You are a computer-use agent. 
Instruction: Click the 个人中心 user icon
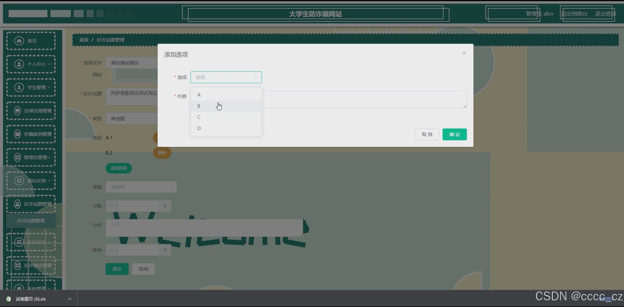tap(19, 64)
